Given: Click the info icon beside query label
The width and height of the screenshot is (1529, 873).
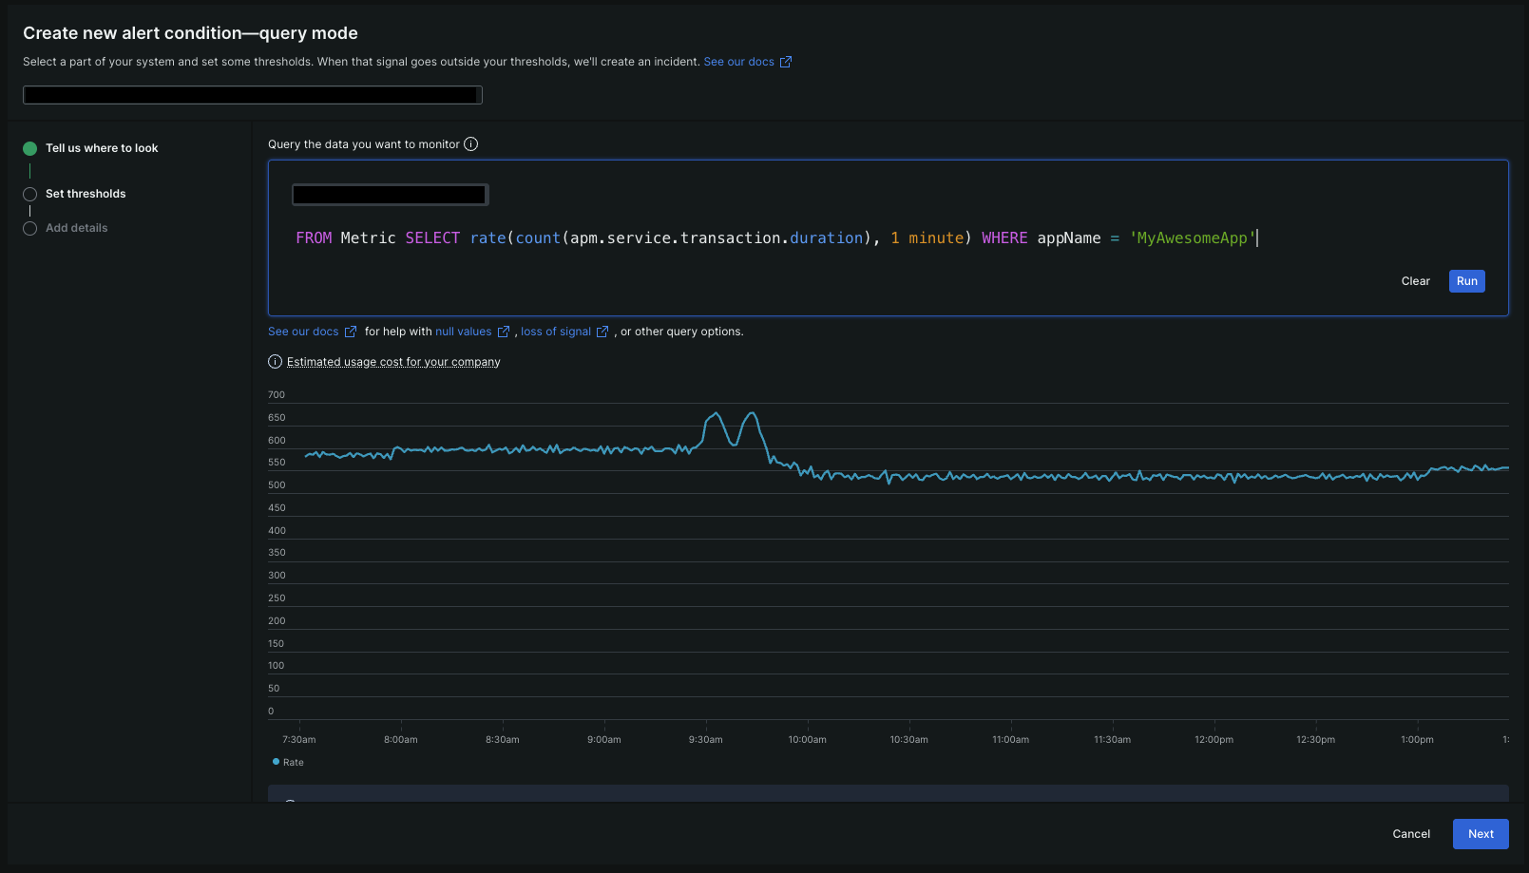Looking at the screenshot, I should (x=470, y=144).
